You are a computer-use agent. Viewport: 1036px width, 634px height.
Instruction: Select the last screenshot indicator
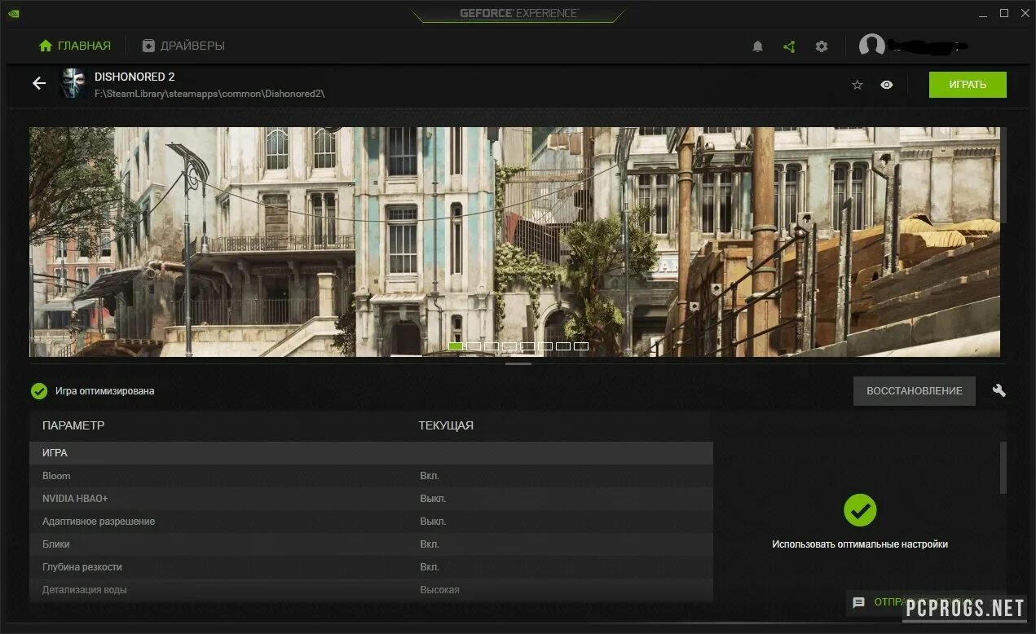coord(581,346)
